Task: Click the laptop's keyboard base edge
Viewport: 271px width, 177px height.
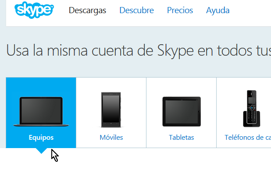Action: 41,125
